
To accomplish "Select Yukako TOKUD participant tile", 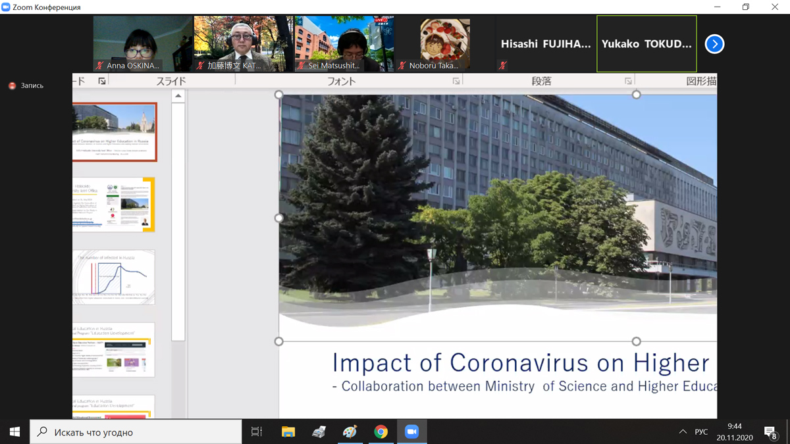I will 646,44.
